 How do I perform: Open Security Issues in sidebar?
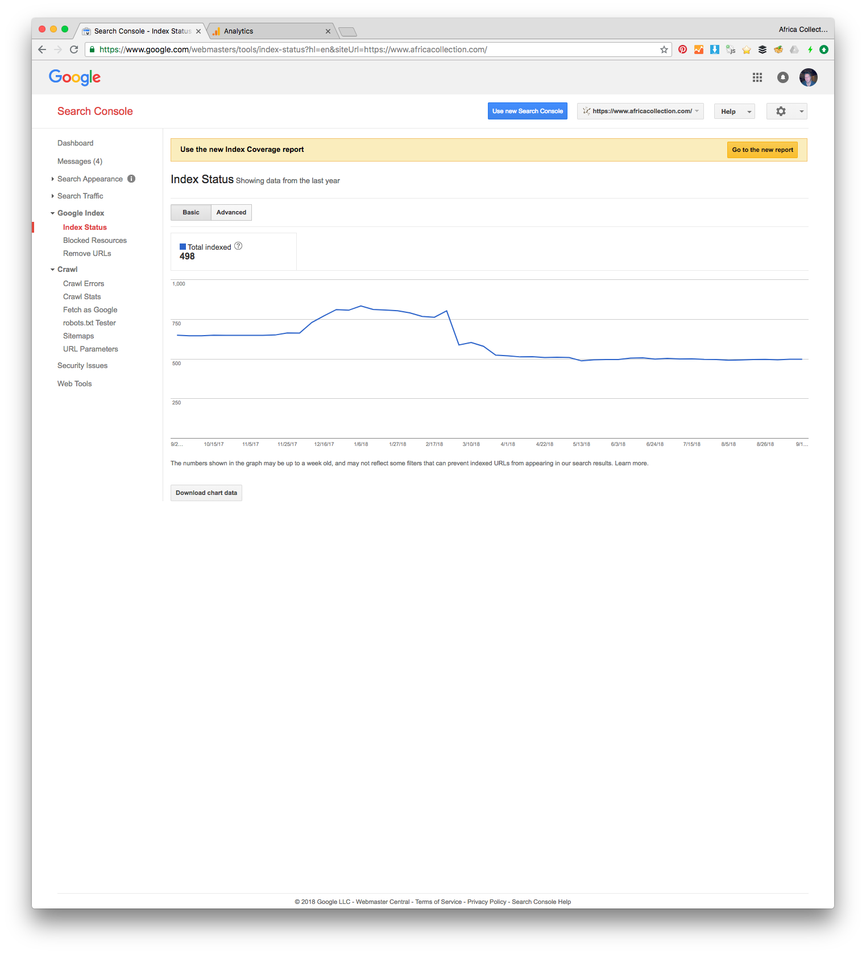click(82, 365)
